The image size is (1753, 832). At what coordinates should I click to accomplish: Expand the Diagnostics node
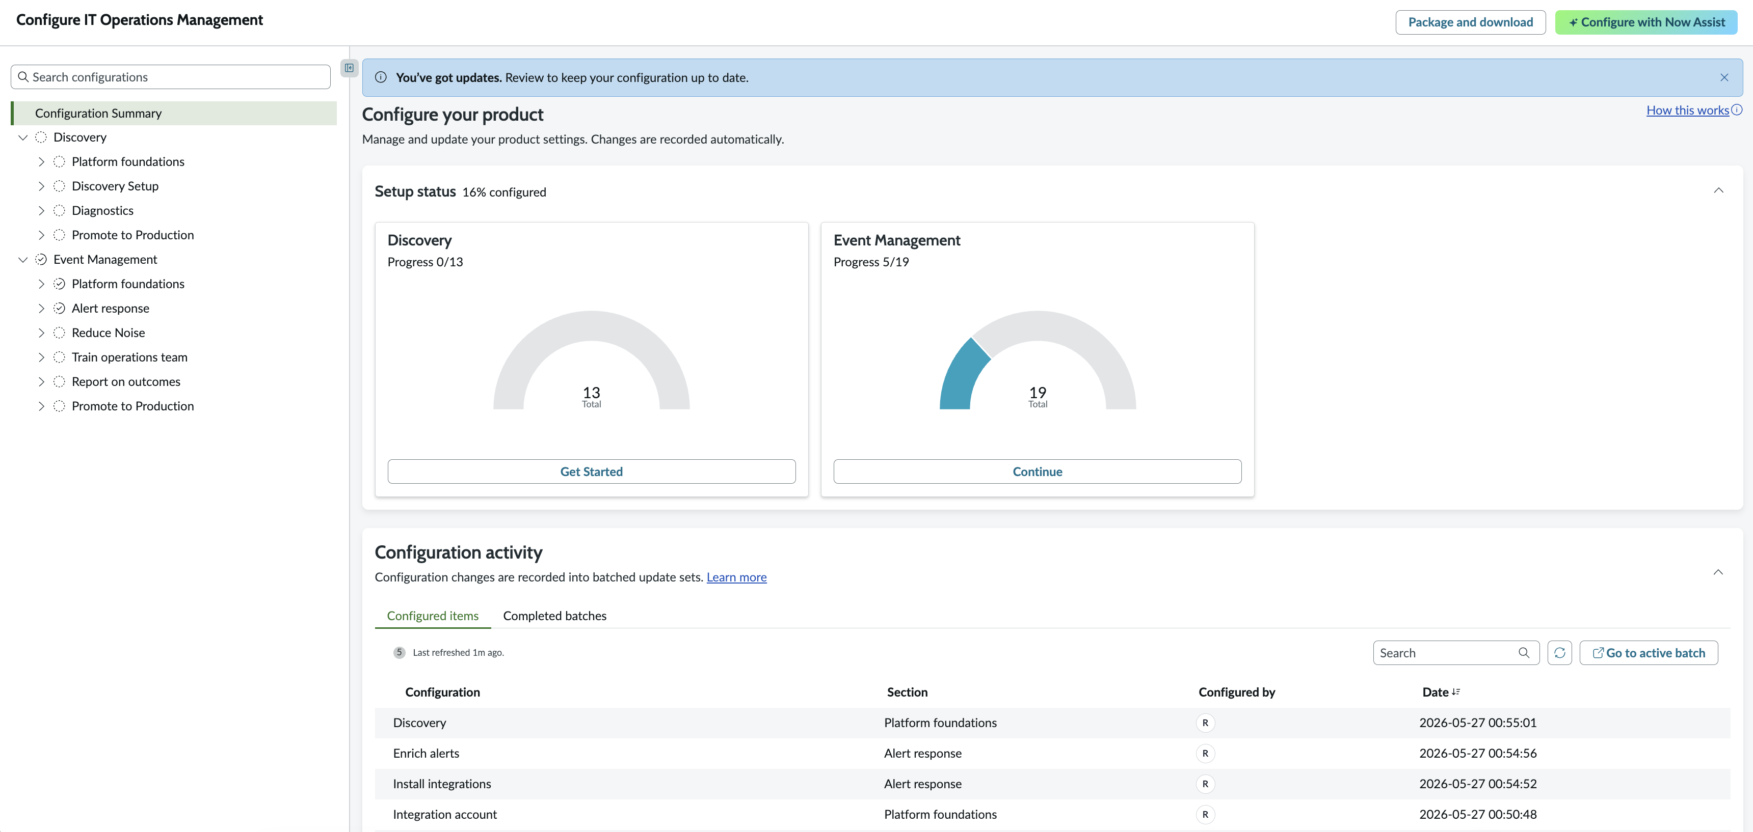point(41,211)
